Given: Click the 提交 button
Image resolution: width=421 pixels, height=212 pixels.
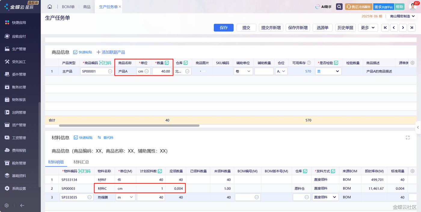Looking at the screenshot, I should click(x=246, y=28).
